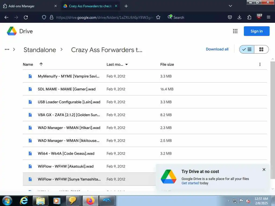Switch to grid layout view
Image resolution: width=275 pixels, height=206 pixels.
point(261,49)
